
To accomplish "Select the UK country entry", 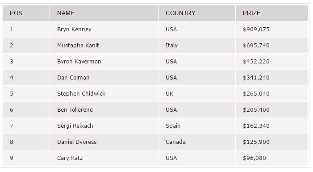I will [x=170, y=94].
